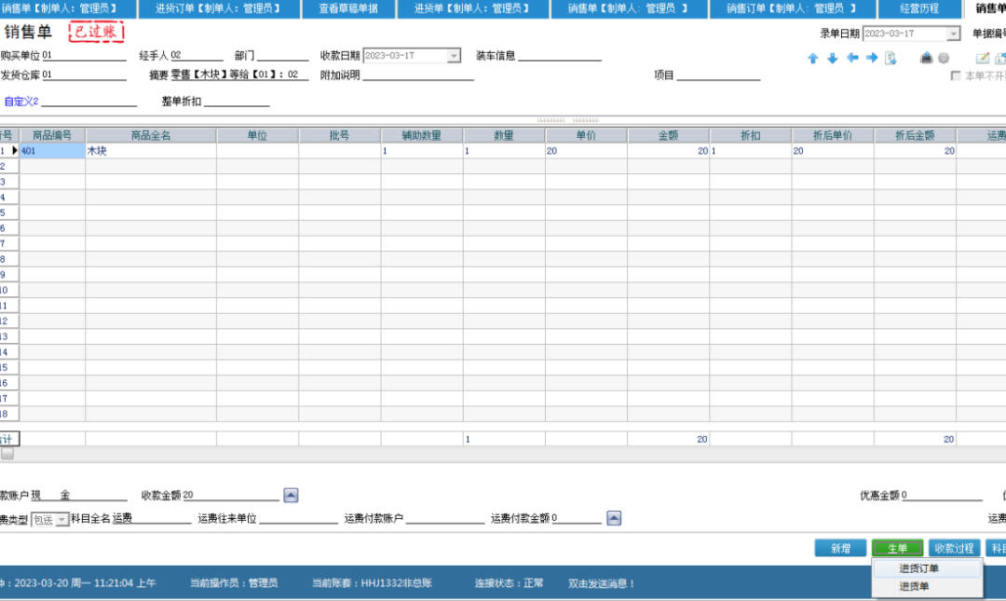
Task: Click 当前操作员:管理员 in status bar
Action: pyautogui.click(x=234, y=583)
